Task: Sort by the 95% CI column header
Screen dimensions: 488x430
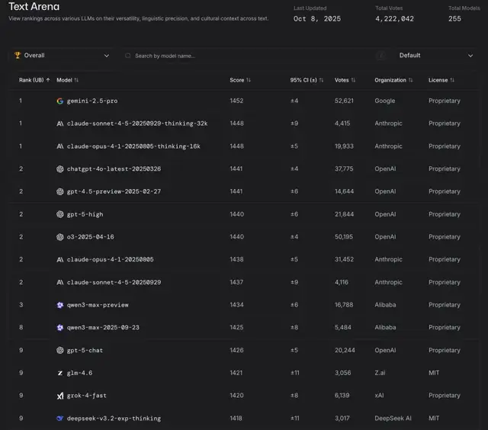Action: pyautogui.click(x=307, y=80)
